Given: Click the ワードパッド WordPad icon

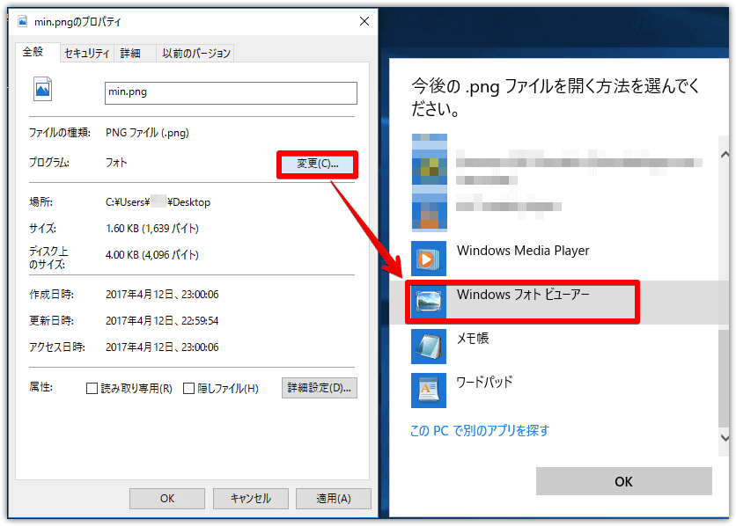Looking at the screenshot, I should [x=429, y=390].
